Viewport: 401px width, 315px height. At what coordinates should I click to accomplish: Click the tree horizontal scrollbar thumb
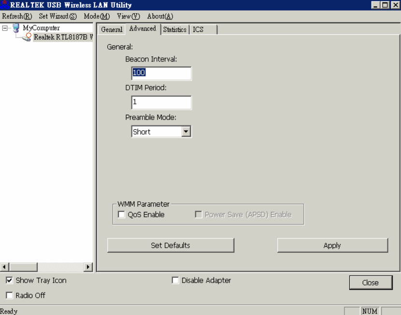23,267
